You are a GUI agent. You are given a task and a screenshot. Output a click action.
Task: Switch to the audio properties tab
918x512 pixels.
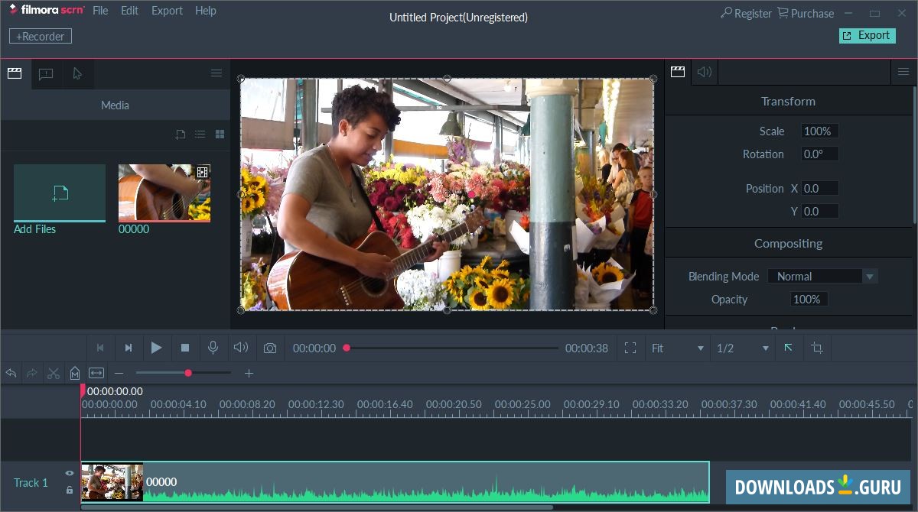coord(705,72)
